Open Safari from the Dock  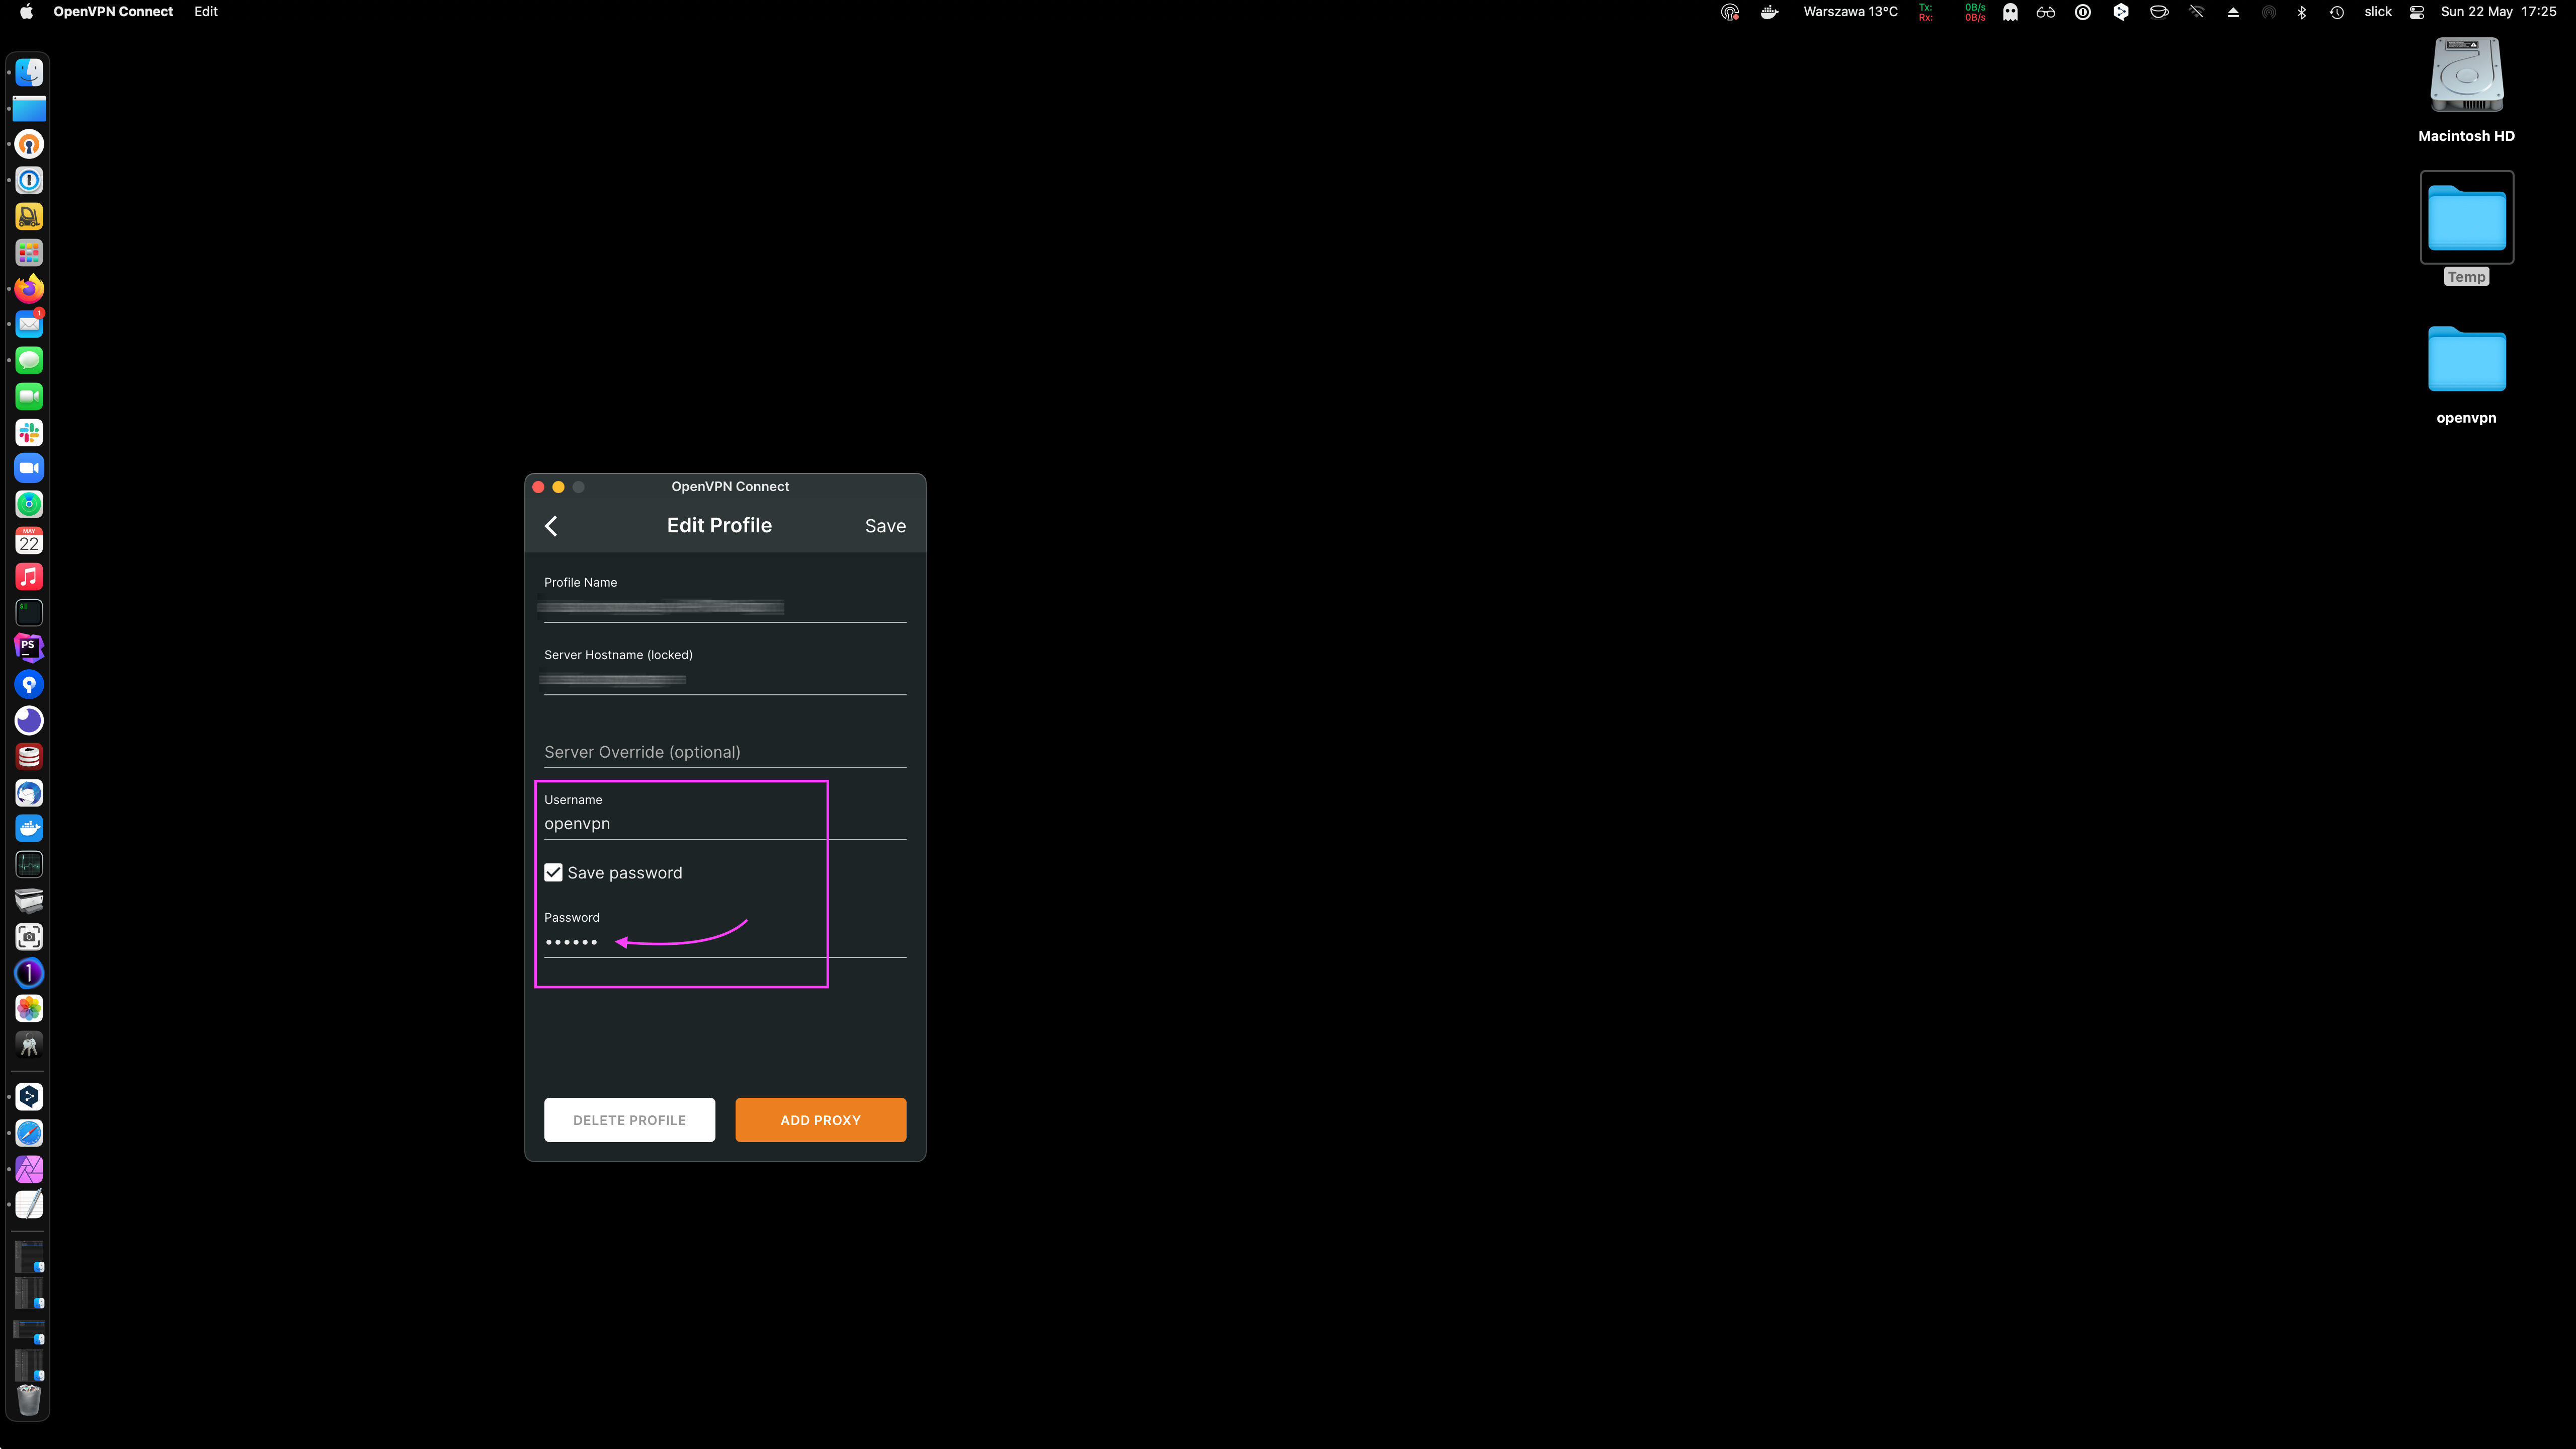(29, 1133)
